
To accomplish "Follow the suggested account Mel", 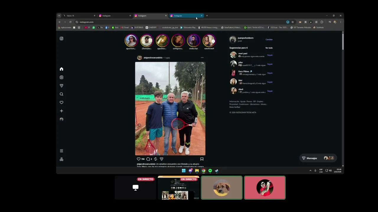I will [x=270, y=82].
